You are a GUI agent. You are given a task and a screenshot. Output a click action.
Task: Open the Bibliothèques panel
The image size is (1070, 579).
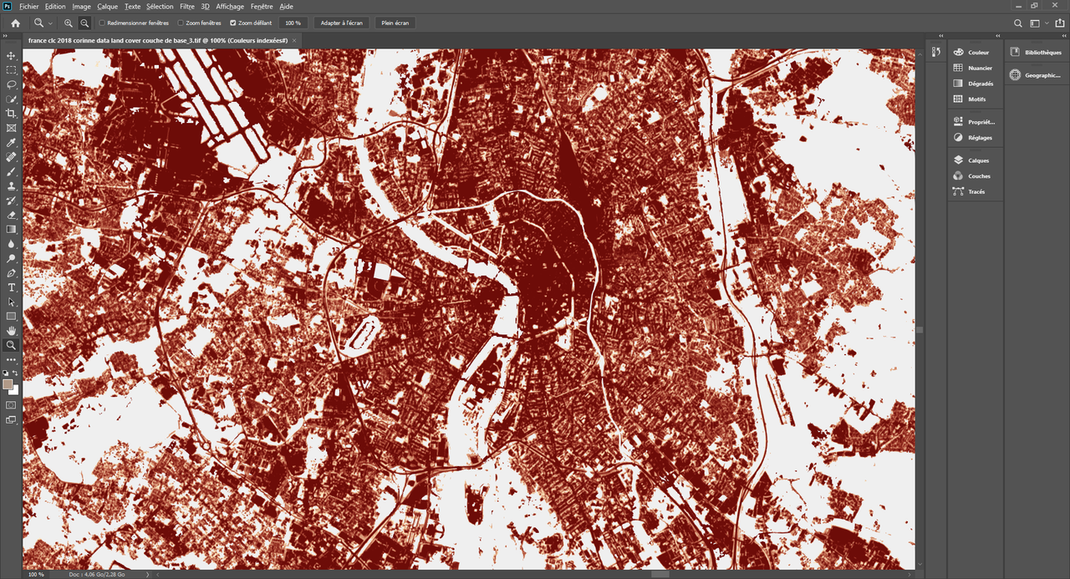(x=1037, y=52)
